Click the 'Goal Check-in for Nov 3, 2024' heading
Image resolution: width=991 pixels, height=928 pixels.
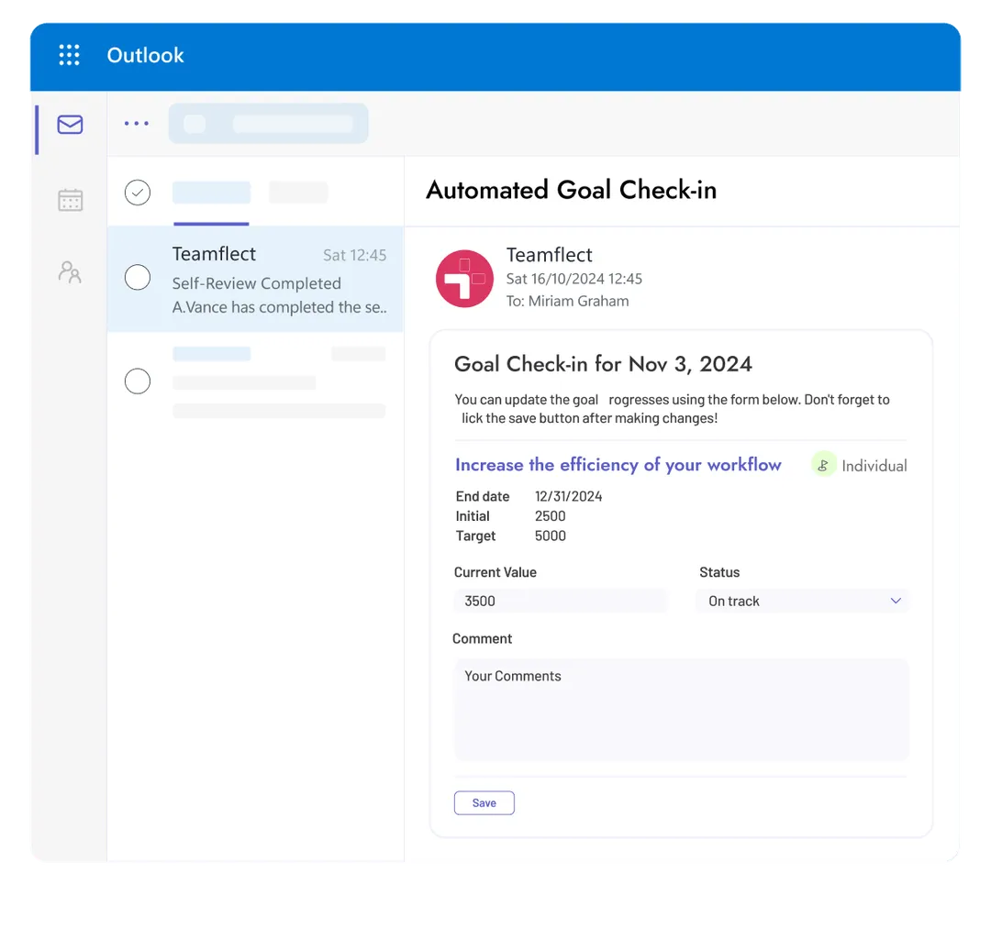[x=603, y=364]
